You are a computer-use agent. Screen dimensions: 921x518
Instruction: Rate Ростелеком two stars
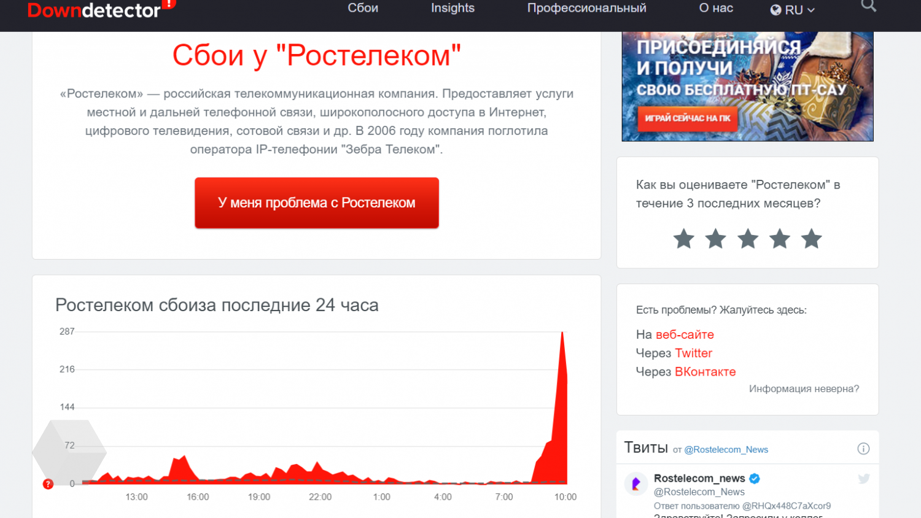point(715,239)
